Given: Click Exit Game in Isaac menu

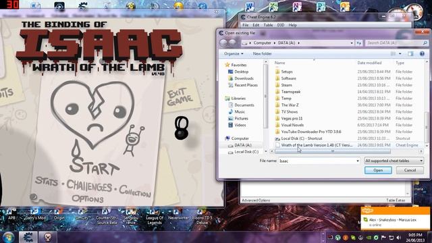Looking at the screenshot, I should click(180, 97).
